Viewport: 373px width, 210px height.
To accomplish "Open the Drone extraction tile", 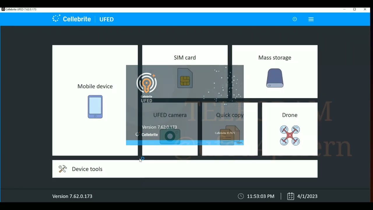I will tap(290, 129).
